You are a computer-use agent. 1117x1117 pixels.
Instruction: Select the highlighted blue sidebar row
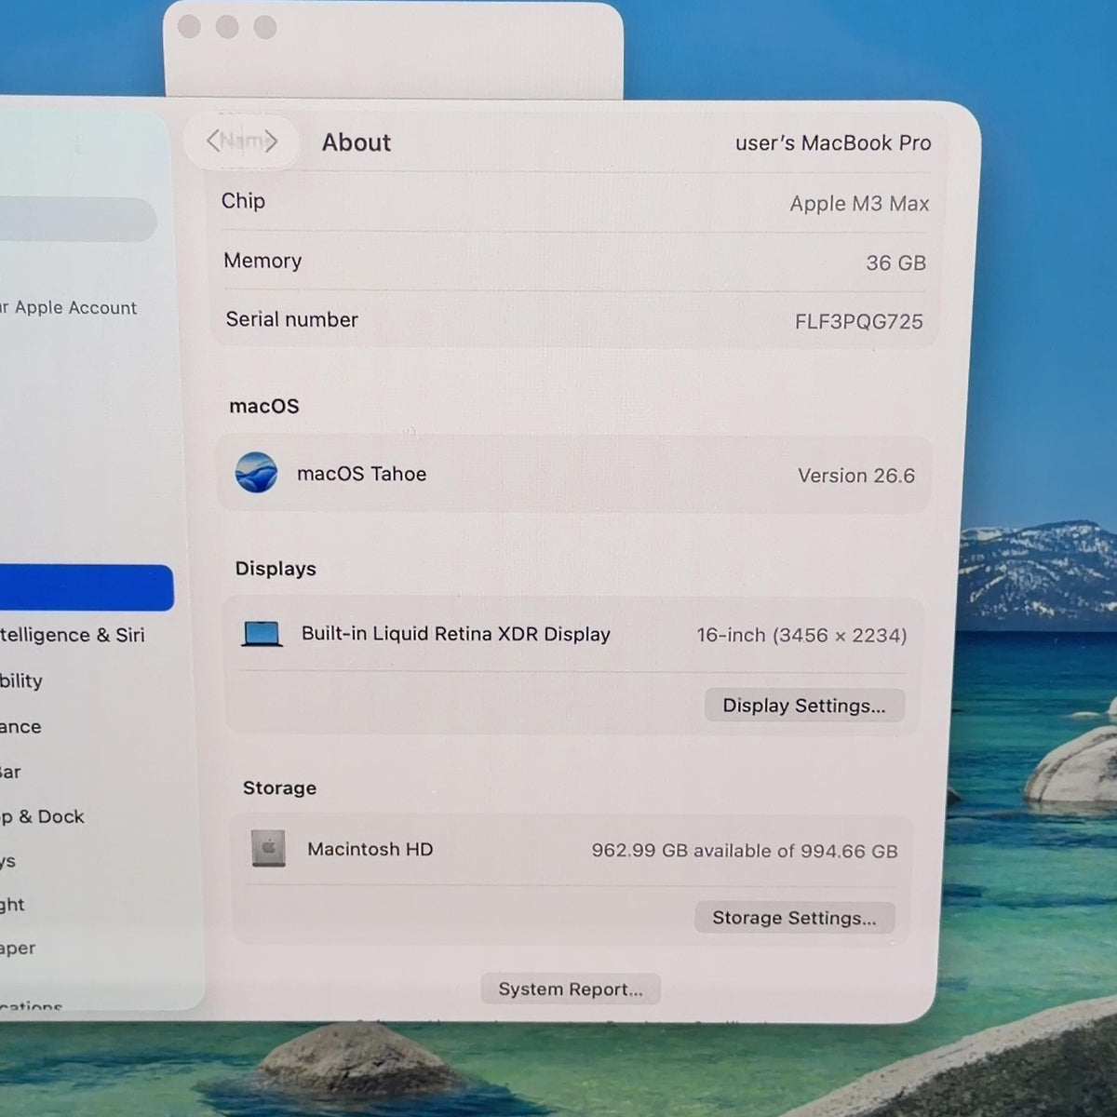point(87,587)
